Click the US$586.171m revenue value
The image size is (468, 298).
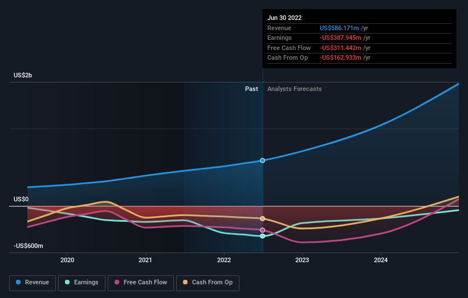[x=339, y=28]
